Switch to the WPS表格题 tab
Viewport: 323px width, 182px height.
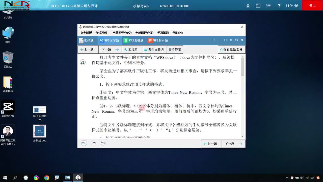pyautogui.click(x=133, y=40)
